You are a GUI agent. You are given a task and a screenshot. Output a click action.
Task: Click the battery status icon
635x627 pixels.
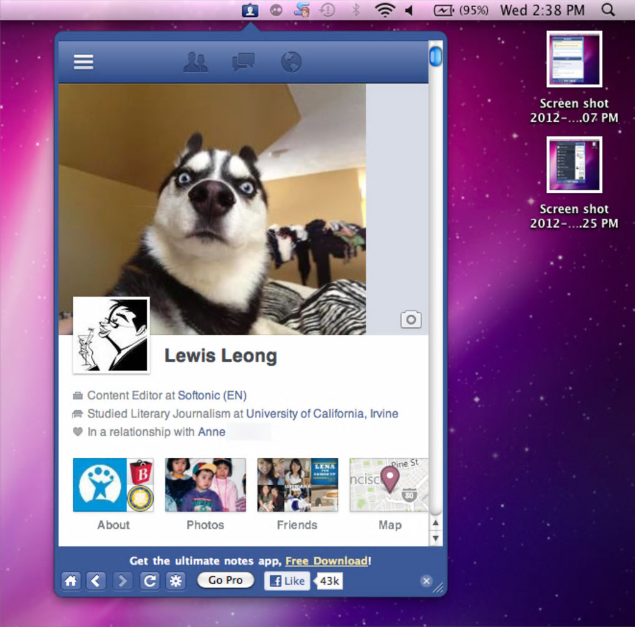pos(443,10)
